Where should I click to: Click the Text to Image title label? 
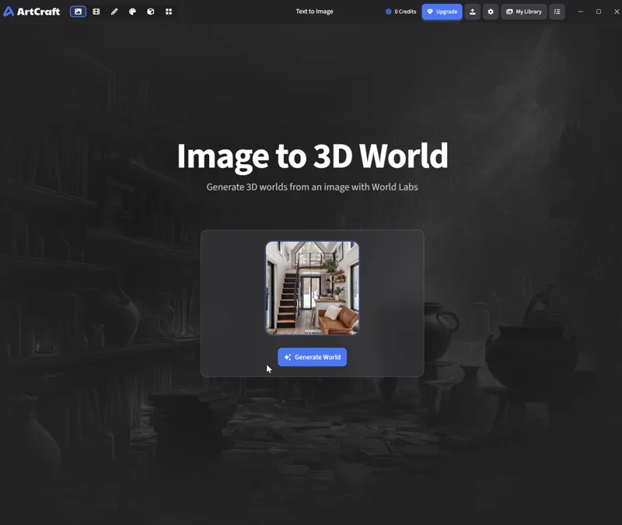coord(314,12)
